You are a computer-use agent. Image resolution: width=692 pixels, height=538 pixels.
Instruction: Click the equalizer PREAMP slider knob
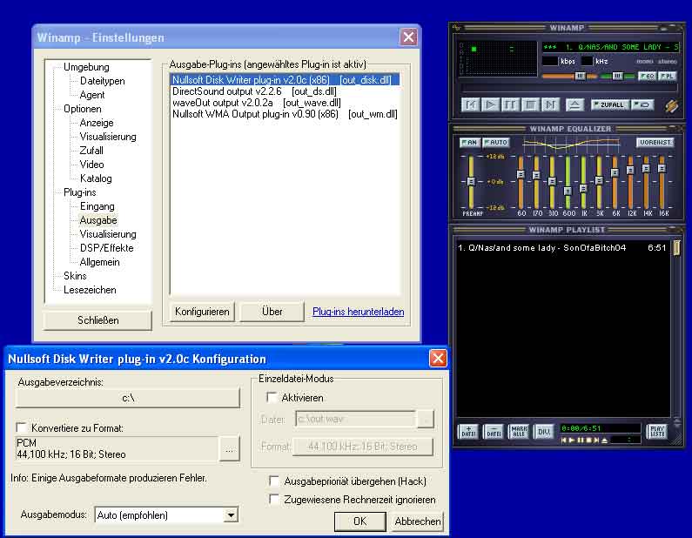471,181
